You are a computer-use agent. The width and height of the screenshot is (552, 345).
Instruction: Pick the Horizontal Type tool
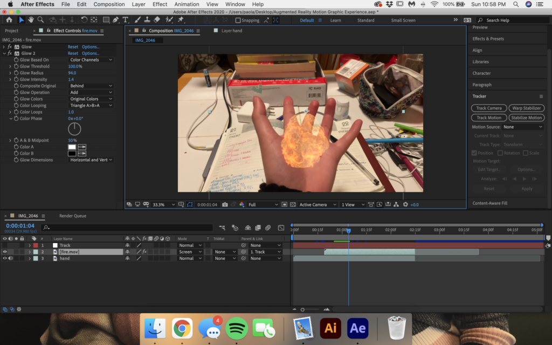126,20
